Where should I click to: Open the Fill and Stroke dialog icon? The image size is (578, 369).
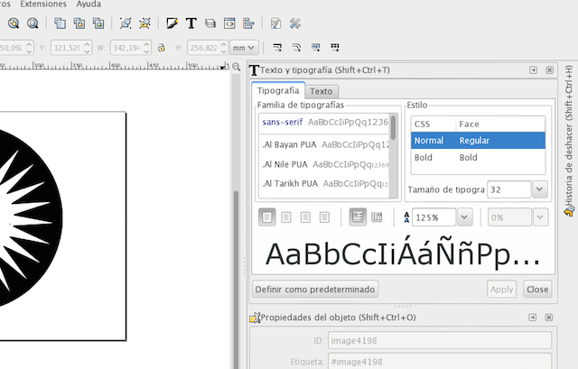(172, 23)
